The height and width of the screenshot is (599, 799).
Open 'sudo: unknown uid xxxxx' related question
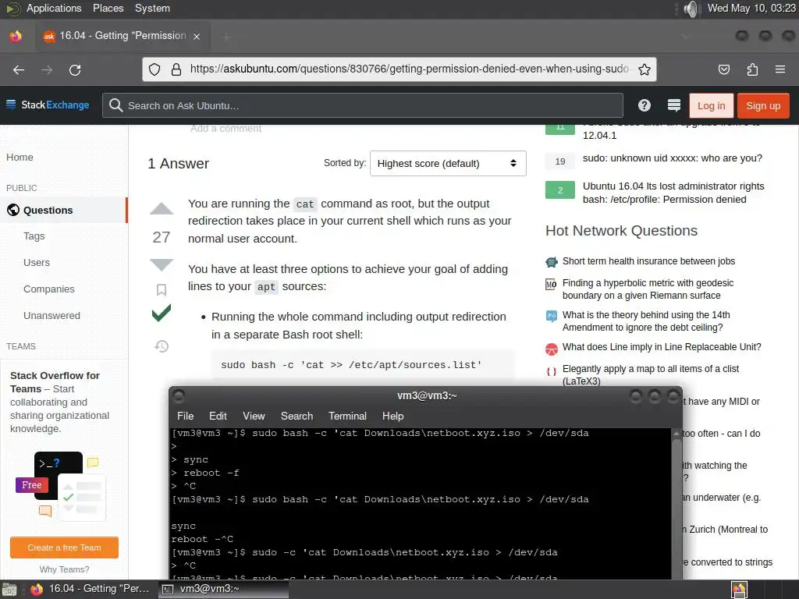click(672, 158)
